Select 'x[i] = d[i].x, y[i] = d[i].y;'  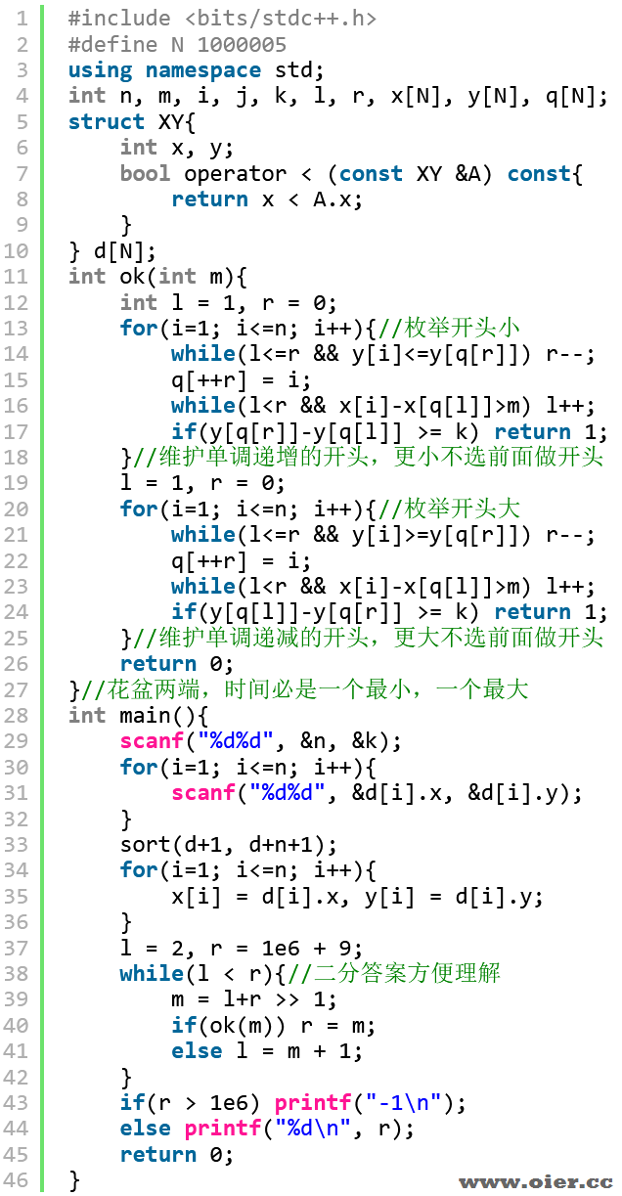(357, 895)
